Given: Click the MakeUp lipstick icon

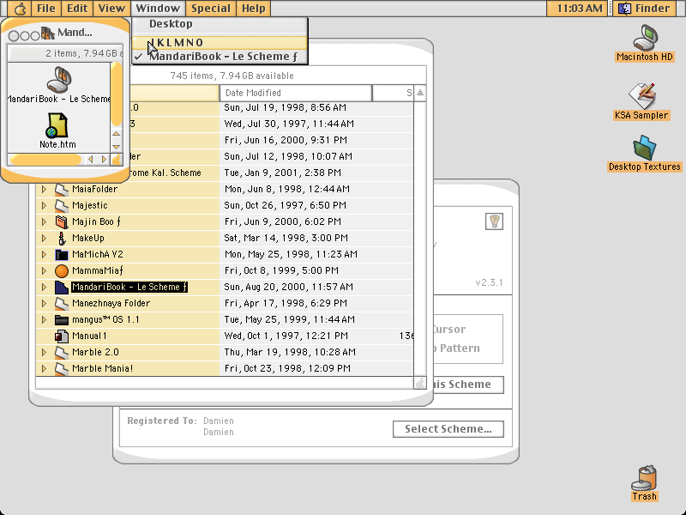Looking at the screenshot, I should tap(62, 239).
